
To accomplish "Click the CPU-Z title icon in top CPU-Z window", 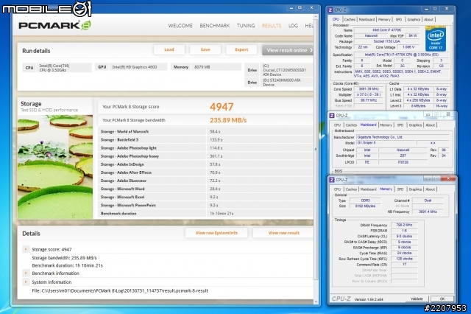I will pyautogui.click(x=330, y=10).
